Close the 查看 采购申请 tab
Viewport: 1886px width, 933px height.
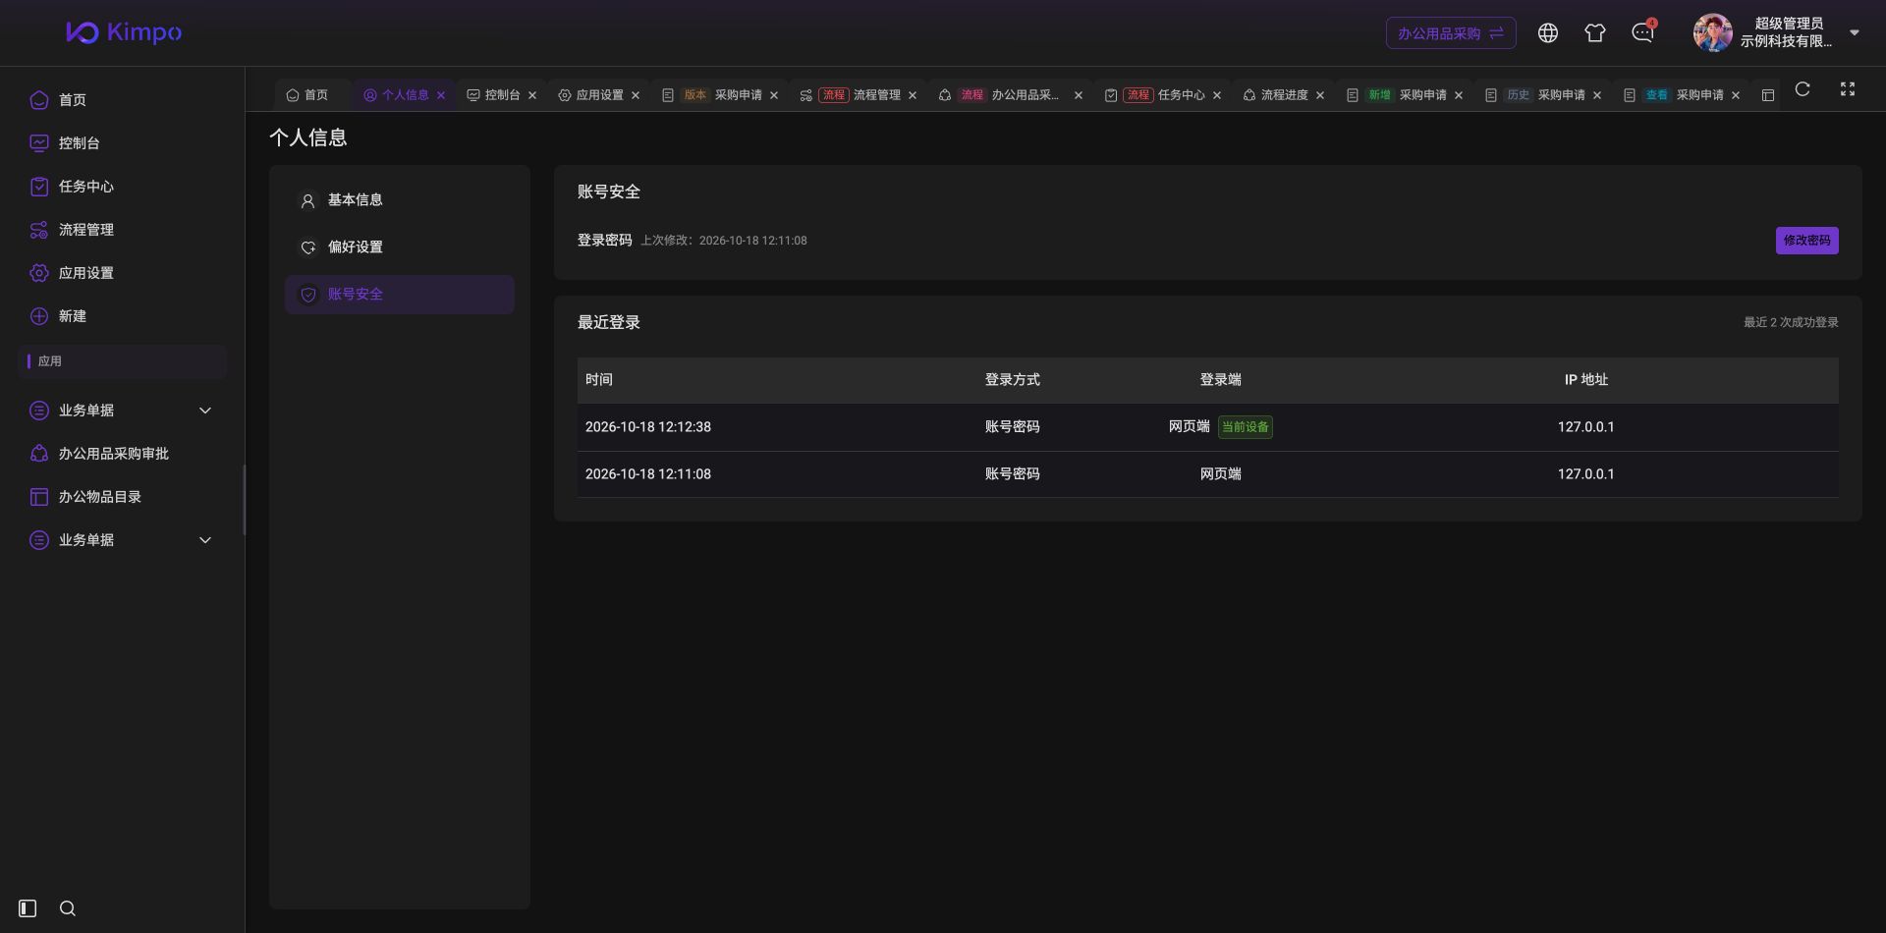coord(1736,95)
